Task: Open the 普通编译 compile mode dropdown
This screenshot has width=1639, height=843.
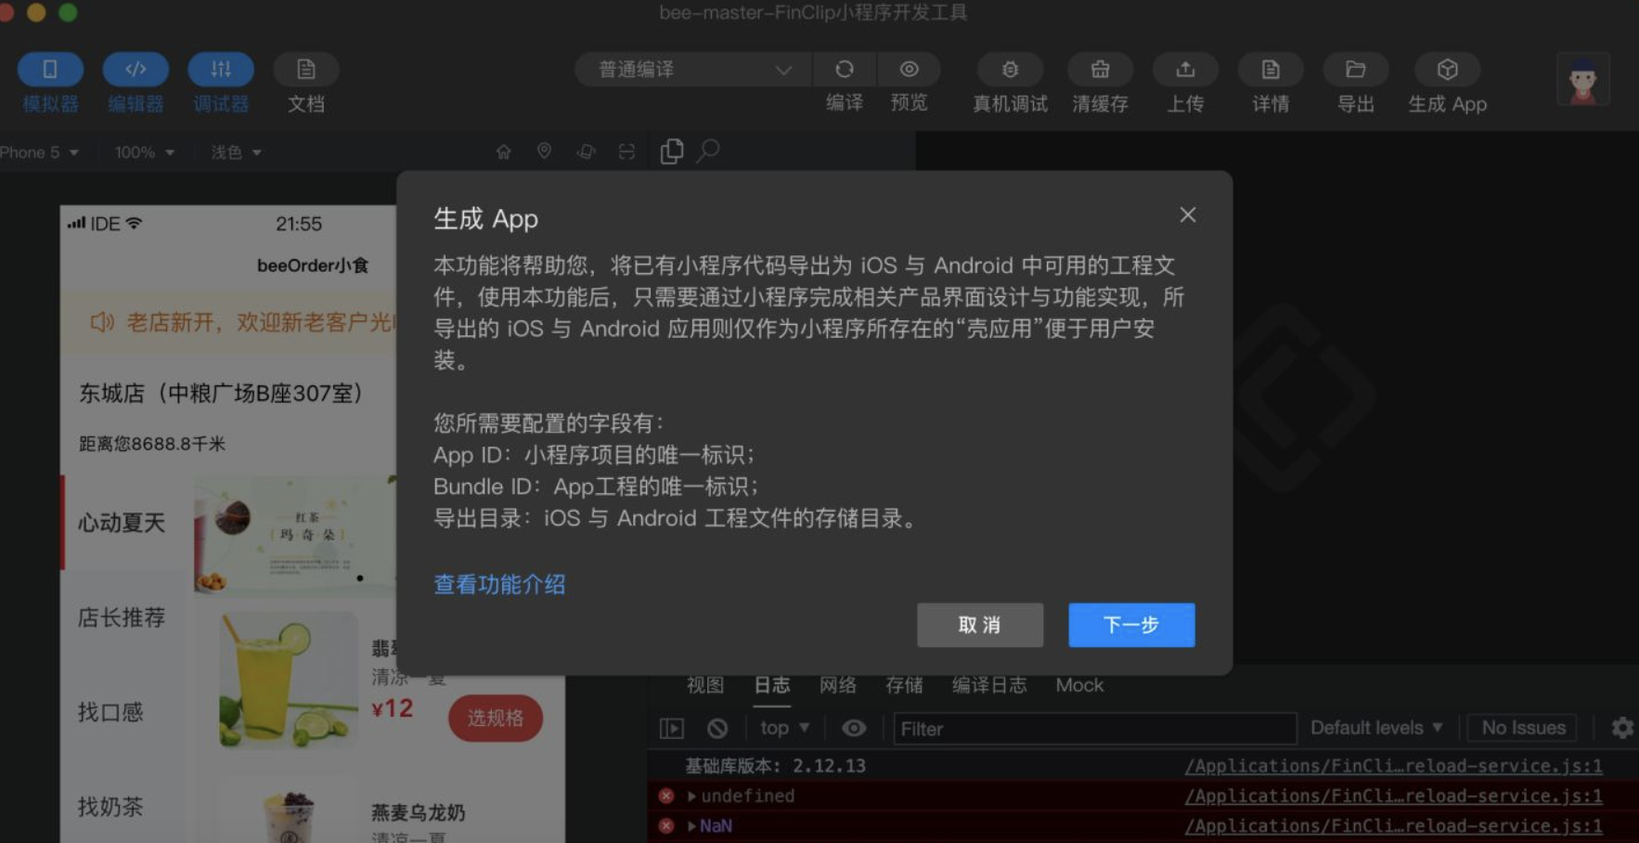Action: [x=692, y=70]
